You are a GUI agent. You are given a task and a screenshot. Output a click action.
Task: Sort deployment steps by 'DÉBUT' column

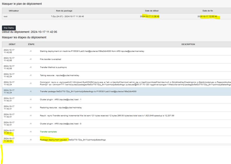pyautogui.click(x=12, y=44)
